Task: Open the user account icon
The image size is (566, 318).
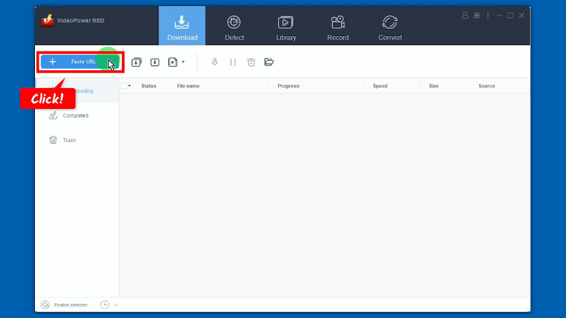Action: 466,15
